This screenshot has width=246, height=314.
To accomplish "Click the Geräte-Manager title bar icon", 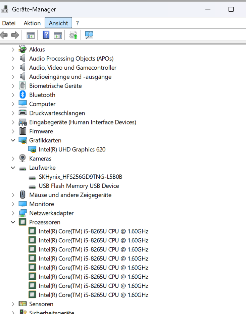I will pyautogui.click(x=5, y=9).
